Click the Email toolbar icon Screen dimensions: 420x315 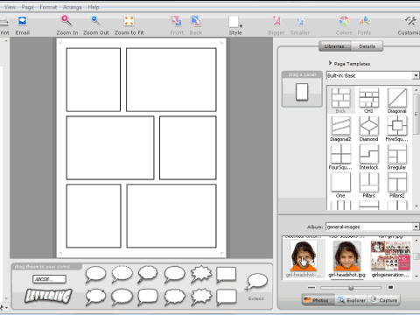tap(23, 21)
